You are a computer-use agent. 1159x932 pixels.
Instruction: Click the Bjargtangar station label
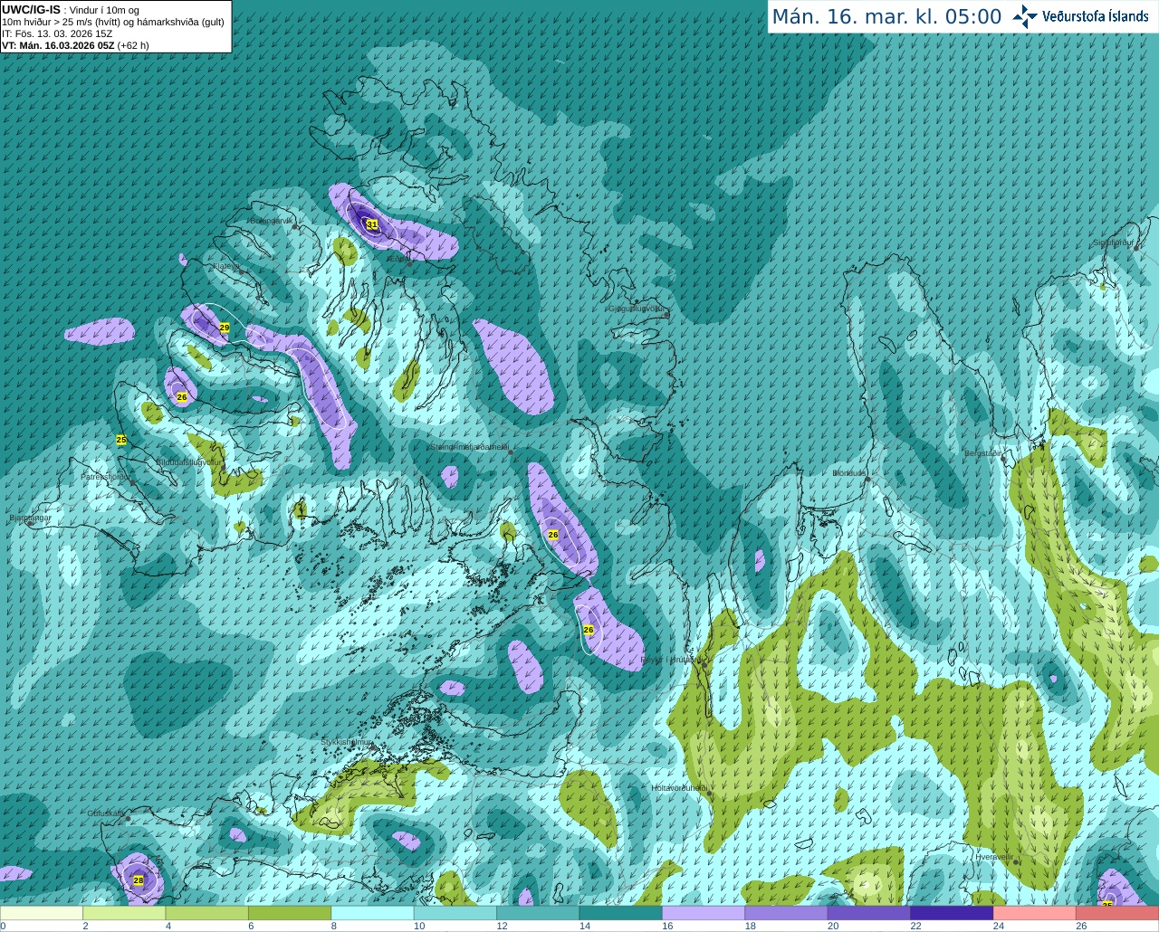coord(30,518)
